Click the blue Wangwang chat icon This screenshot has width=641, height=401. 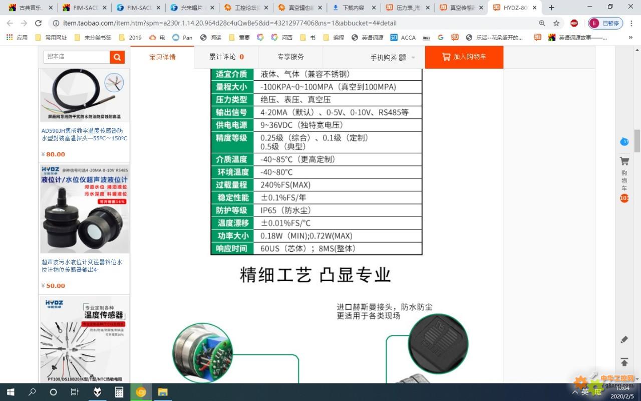coord(624,142)
